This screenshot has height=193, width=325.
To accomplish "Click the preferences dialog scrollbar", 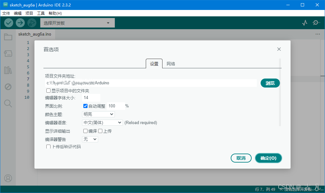I will [280, 92].
